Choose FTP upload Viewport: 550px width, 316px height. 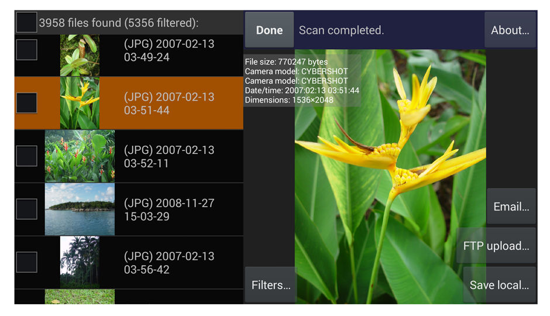point(496,246)
